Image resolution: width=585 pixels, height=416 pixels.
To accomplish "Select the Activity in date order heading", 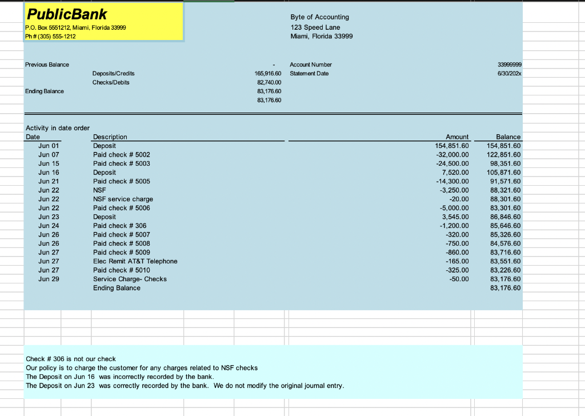I will point(57,128).
